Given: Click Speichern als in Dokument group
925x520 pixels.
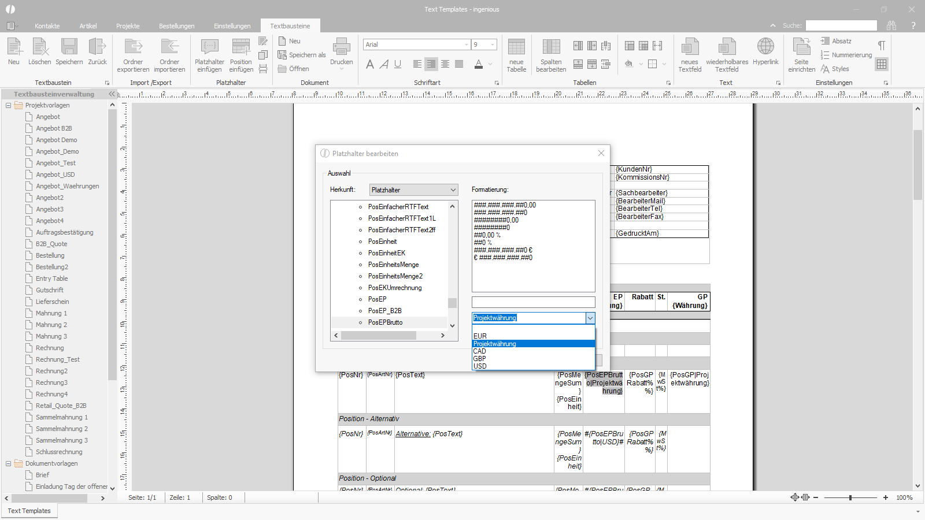Looking at the screenshot, I should pos(302,55).
